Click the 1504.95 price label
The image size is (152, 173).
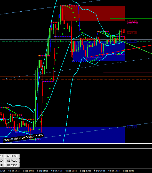click(132, 127)
